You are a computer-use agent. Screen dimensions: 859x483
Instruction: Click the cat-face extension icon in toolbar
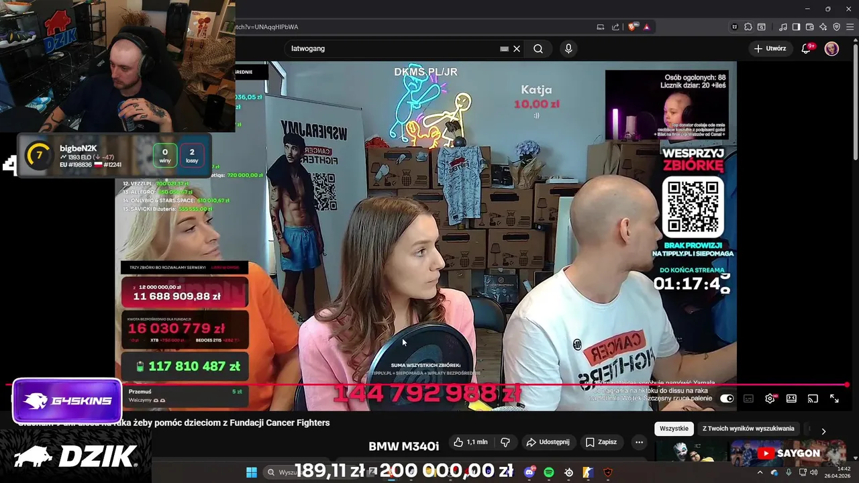click(x=735, y=27)
